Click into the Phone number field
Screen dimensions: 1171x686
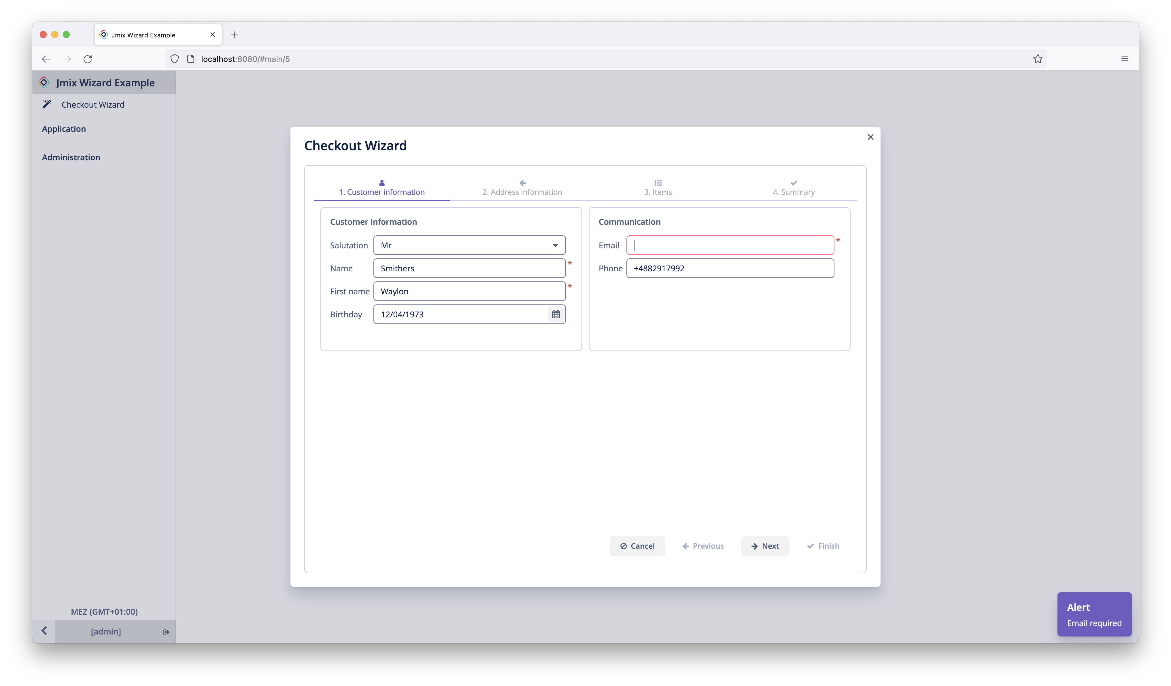click(x=730, y=268)
